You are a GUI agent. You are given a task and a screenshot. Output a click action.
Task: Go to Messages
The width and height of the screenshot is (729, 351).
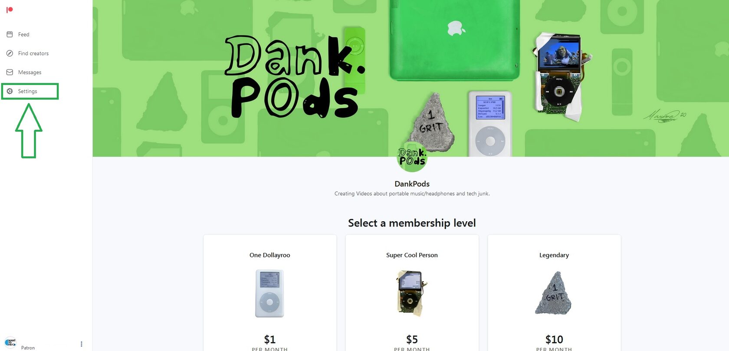pos(30,72)
